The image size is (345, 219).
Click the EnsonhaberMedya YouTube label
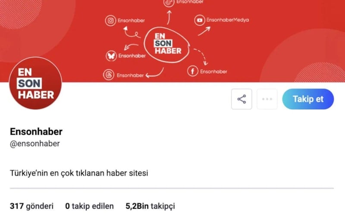click(x=228, y=20)
